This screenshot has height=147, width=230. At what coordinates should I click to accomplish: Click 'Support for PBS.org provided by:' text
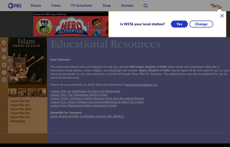pyautogui.click(x=50, y=14)
